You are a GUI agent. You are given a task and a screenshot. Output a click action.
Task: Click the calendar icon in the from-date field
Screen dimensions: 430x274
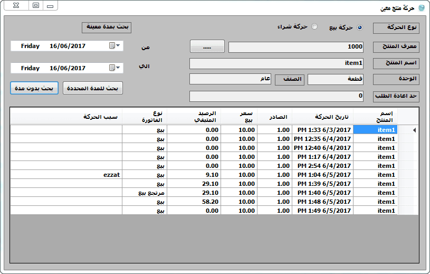click(112, 46)
